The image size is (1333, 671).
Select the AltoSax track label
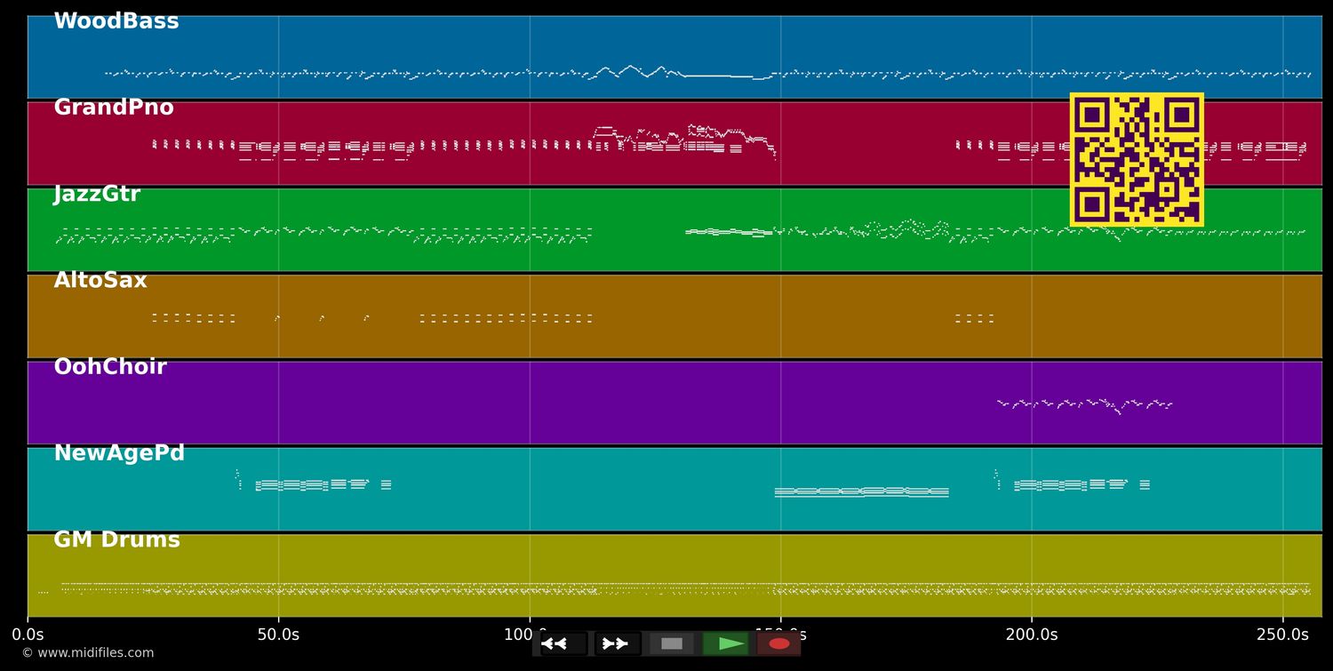point(100,281)
